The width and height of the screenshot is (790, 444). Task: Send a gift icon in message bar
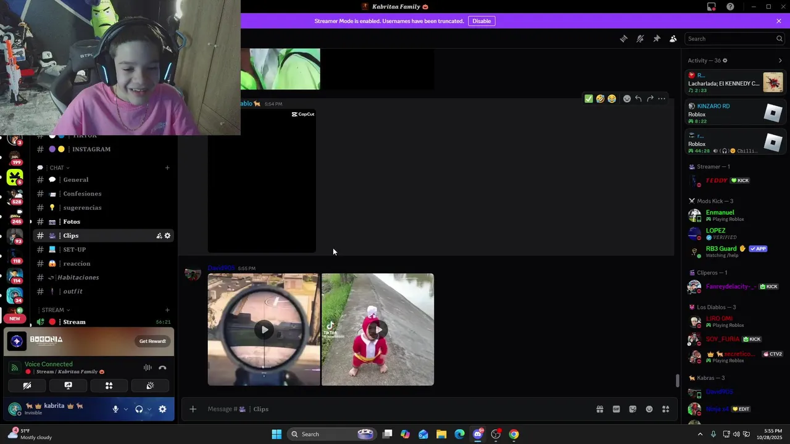[599, 409]
